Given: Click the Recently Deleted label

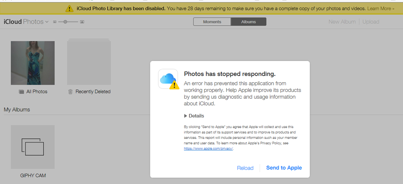Looking at the screenshot, I should [x=93, y=92].
